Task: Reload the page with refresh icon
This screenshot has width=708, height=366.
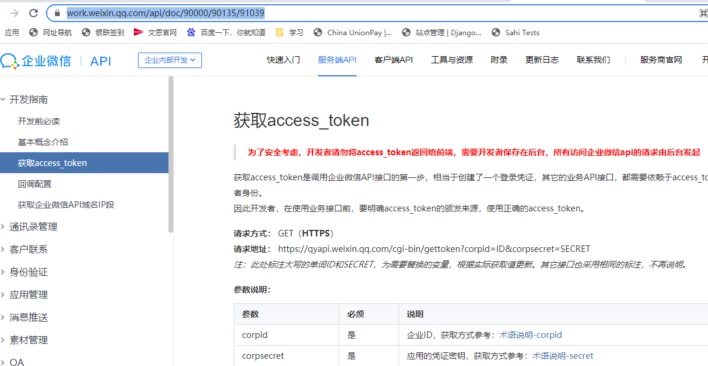Action: coord(33,13)
